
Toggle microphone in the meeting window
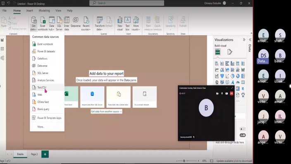[x=222, y=93]
